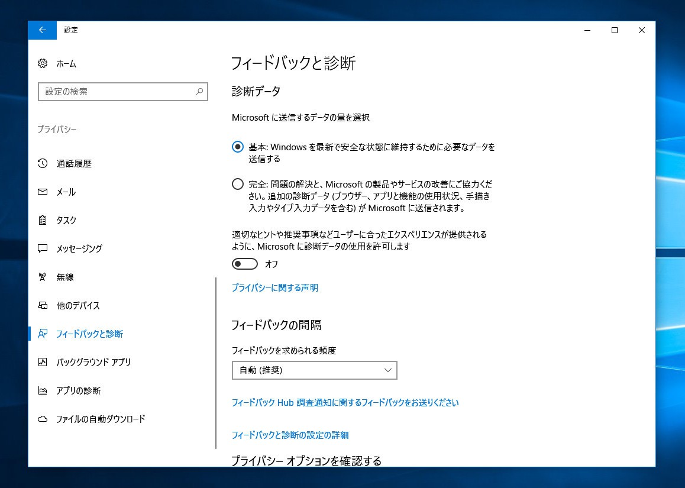The image size is (685, 488).
Task: Open the 自動 (推奨) feedback frequency dropdown
Action: (314, 370)
